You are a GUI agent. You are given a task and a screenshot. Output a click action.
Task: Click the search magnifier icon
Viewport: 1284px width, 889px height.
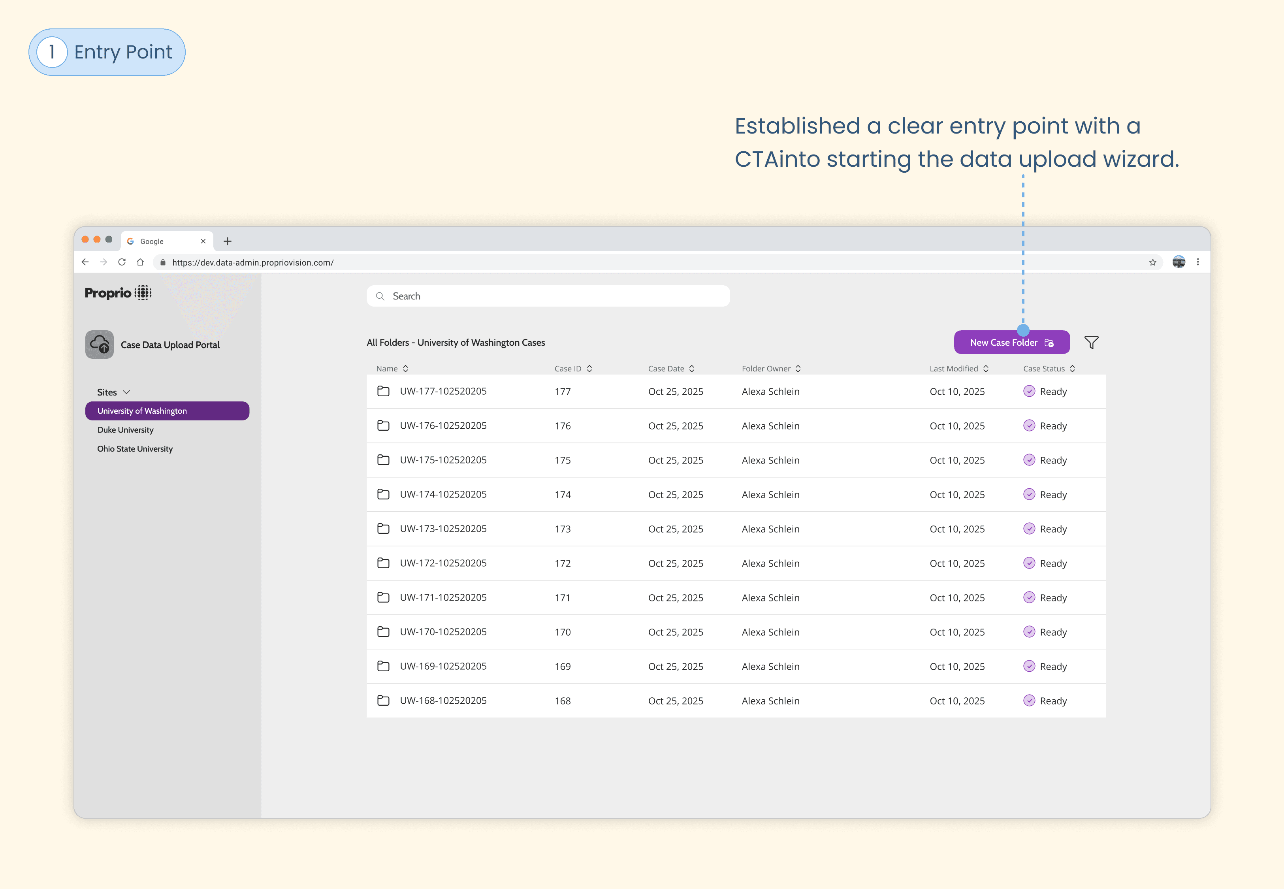pyautogui.click(x=380, y=296)
